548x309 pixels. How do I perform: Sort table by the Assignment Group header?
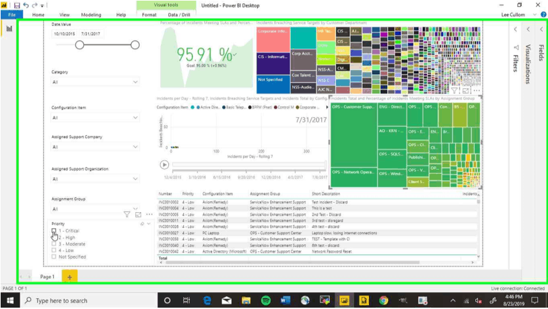[x=265, y=194]
